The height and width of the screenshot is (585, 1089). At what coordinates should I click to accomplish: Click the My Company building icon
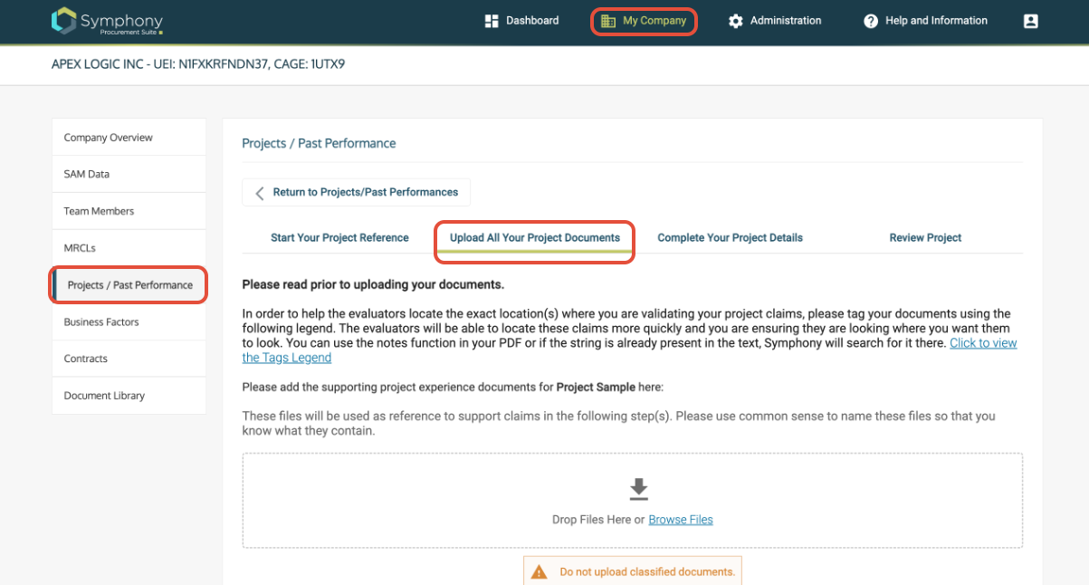(x=608, y=21)
